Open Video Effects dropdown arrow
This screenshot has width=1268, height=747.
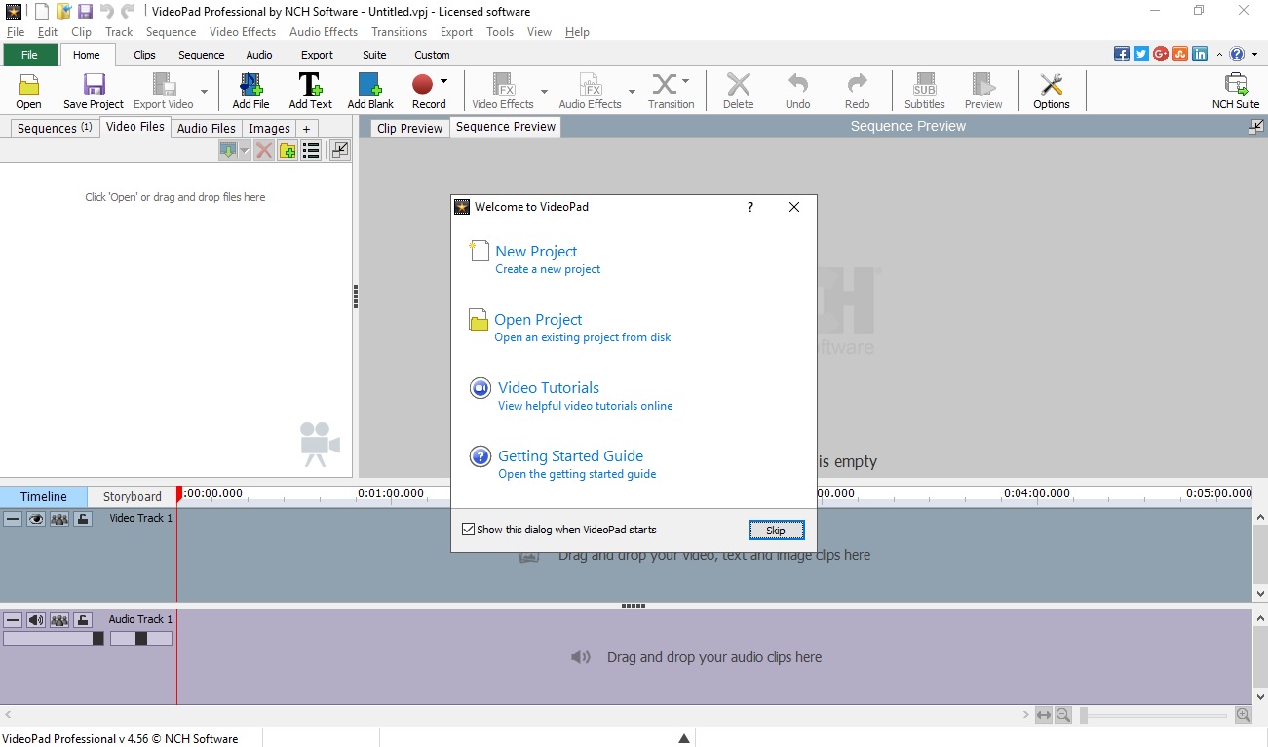click(x=544, y=92)
